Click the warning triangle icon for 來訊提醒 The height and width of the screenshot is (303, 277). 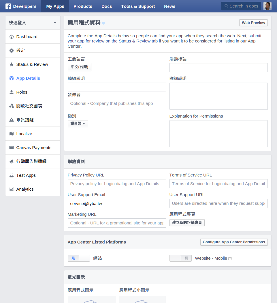[x=12, y=120]
